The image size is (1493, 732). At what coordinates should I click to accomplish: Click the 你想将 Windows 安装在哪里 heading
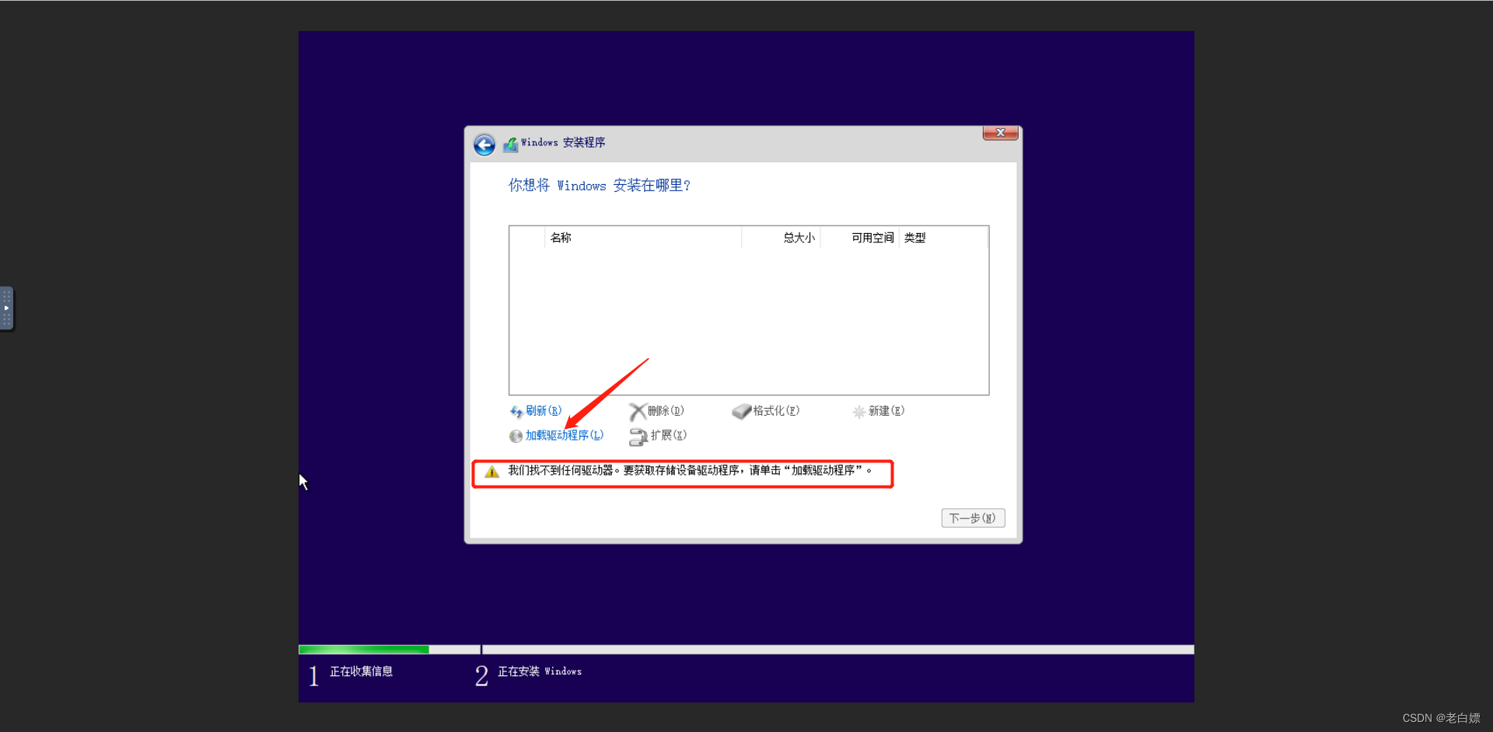tap(600, 186)
